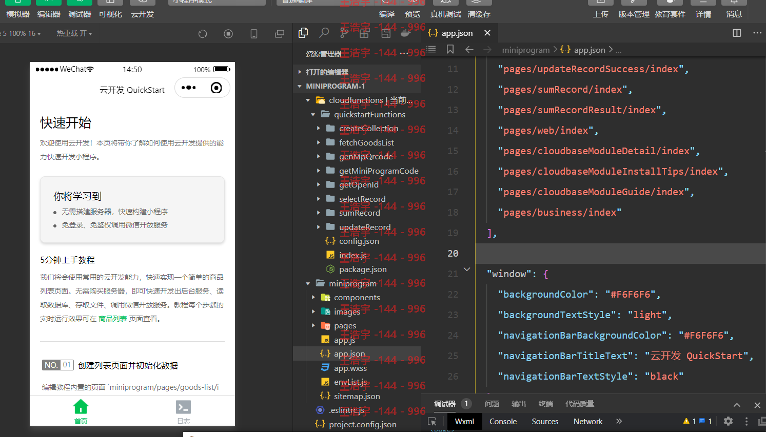766x437 pixels.
Task: Switch to the Output panel tab
Action: pyautogui.click(x=519, y=404)
